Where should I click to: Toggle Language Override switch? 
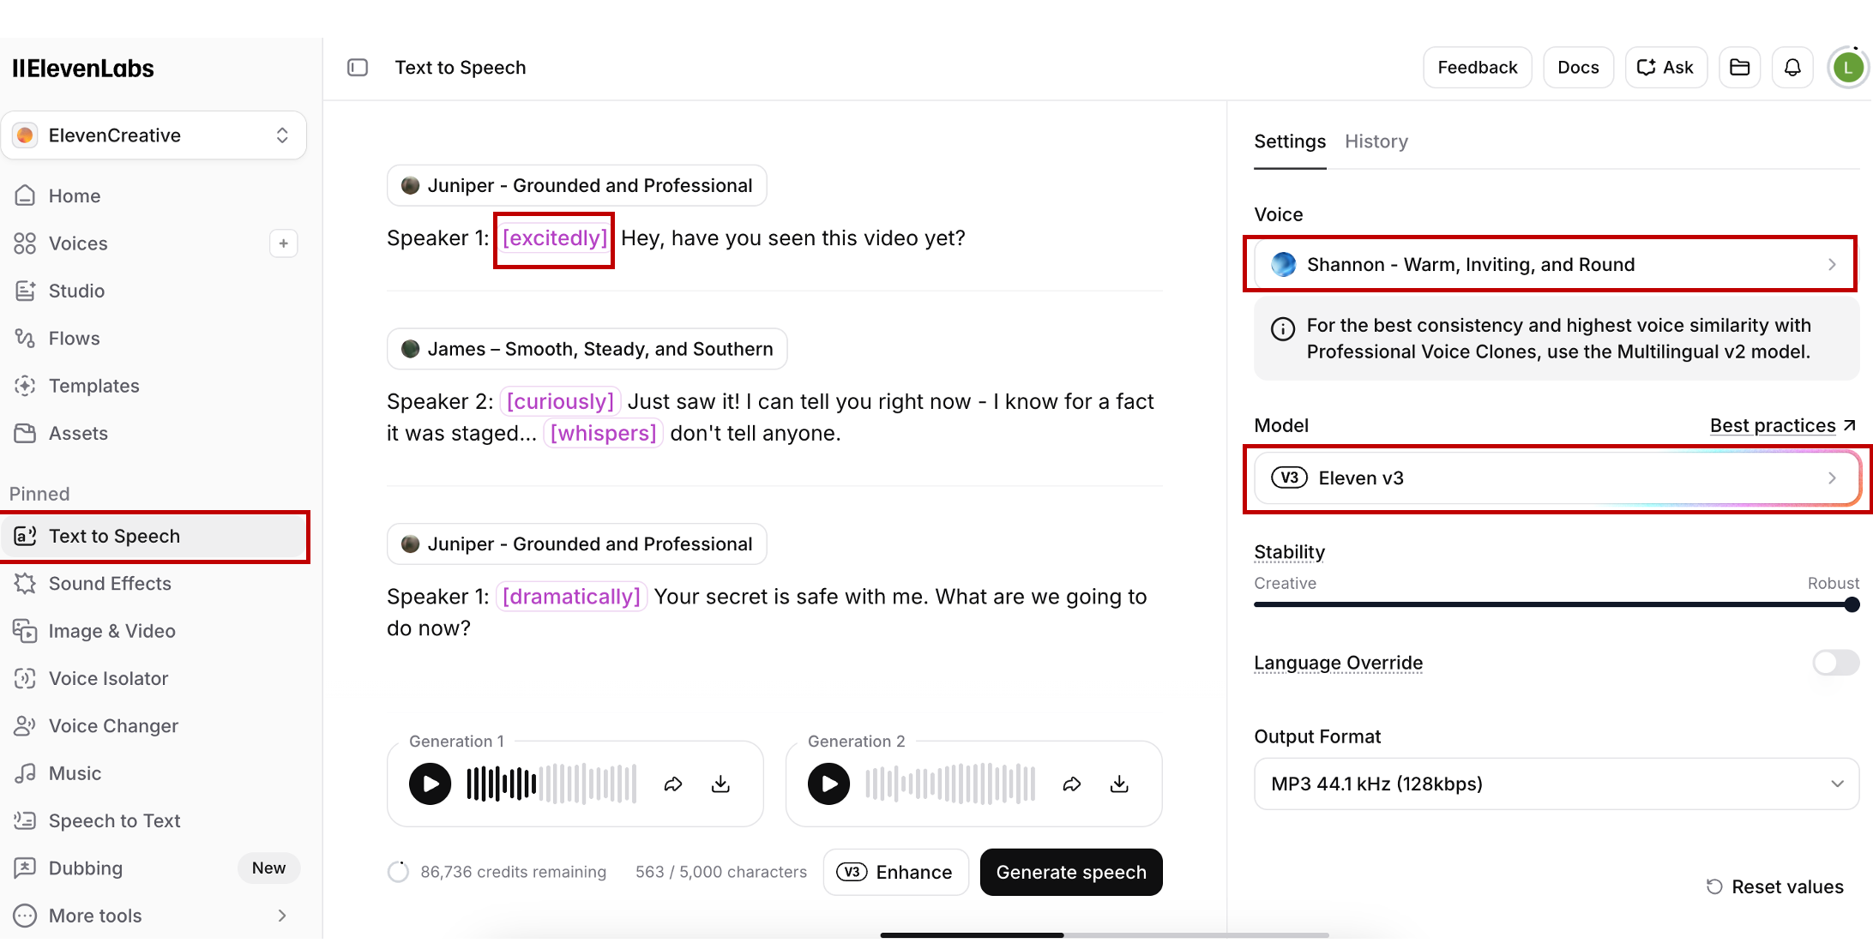(x=1835, y=663)
